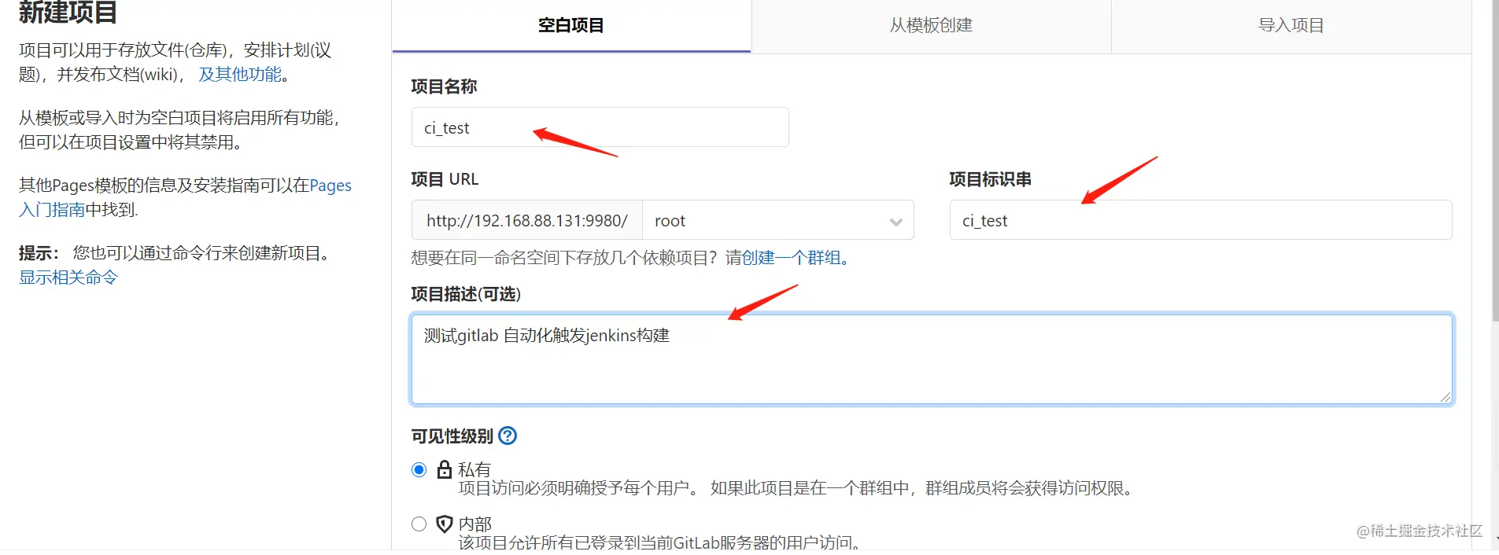The width and height of the screenshot is (1499, 555).
Task: Expand the root namespace dropdown
Action: click(777, 220)
